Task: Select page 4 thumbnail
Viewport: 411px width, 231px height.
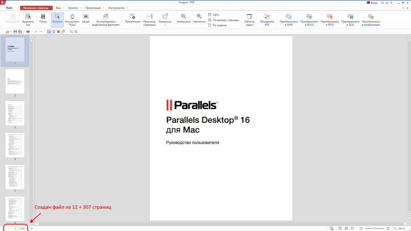Action: 15,145
